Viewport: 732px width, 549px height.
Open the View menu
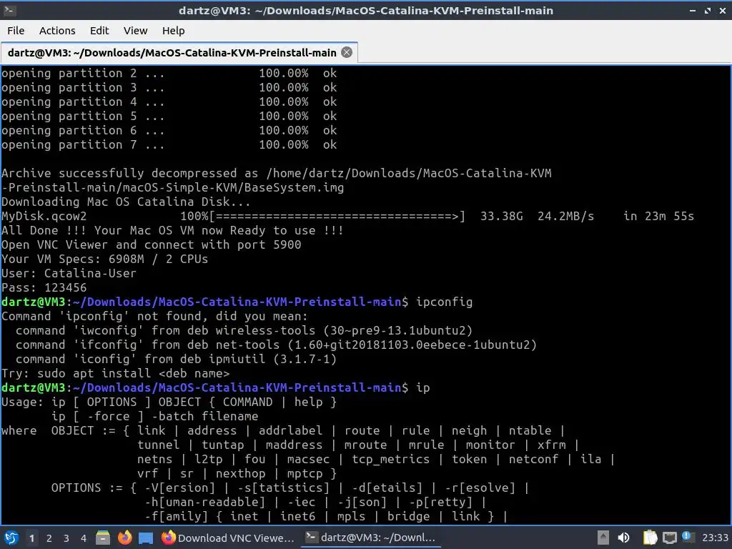(x=135, y=30)
